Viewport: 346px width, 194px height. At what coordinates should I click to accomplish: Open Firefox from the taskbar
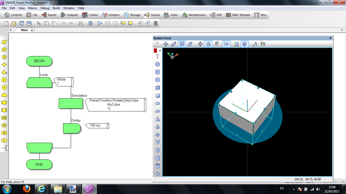27,189
